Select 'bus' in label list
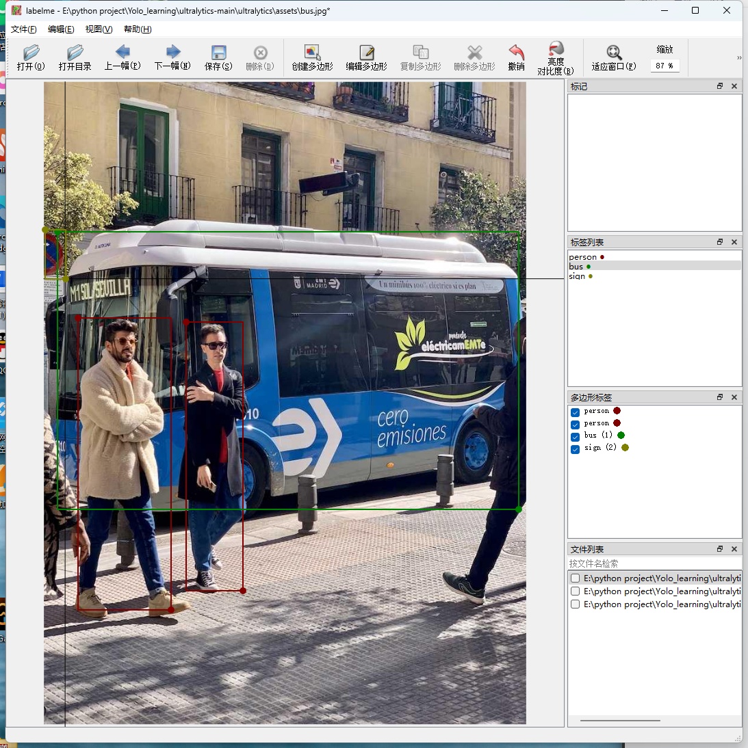 coord(654,266)
